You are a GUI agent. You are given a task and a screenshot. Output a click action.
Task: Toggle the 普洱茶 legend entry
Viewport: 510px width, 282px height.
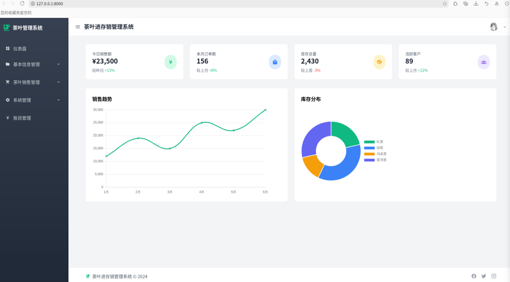pos(375,160)
